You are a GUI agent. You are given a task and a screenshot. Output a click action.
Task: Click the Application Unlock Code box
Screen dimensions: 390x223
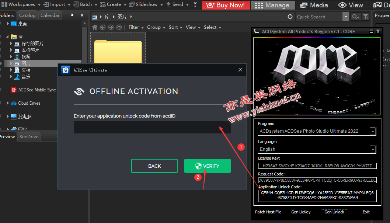coord(317,196)
